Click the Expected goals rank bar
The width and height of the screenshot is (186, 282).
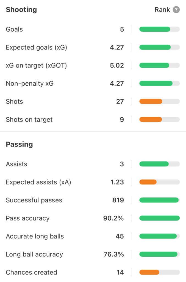click(159, 47)
